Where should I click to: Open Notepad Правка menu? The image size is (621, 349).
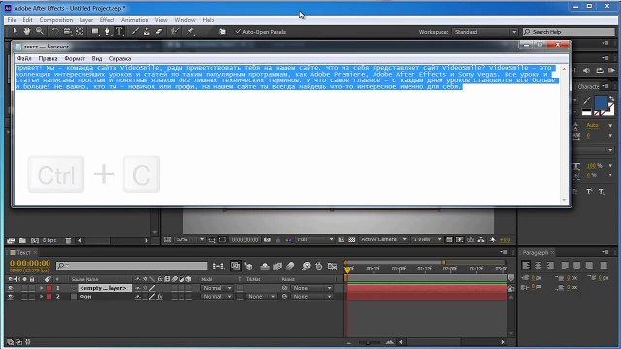click(48, 58)
